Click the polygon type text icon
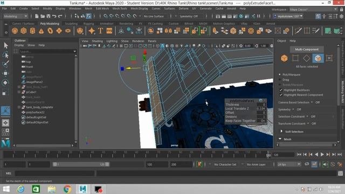This screenshot has width=345, height=194. [100, 31]
